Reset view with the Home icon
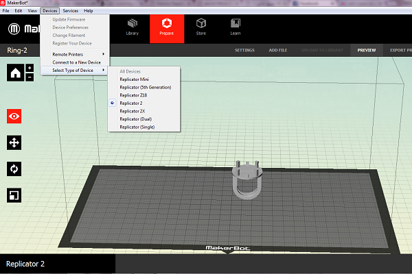412x274 pixels. tap(15, 73)
